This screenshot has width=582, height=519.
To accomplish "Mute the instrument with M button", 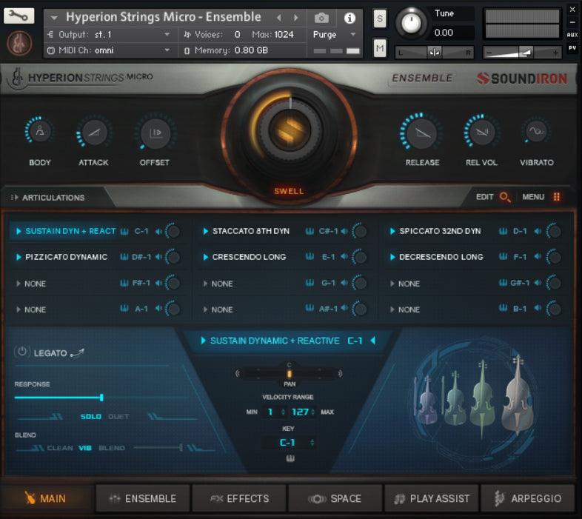I will pos(380,48).
